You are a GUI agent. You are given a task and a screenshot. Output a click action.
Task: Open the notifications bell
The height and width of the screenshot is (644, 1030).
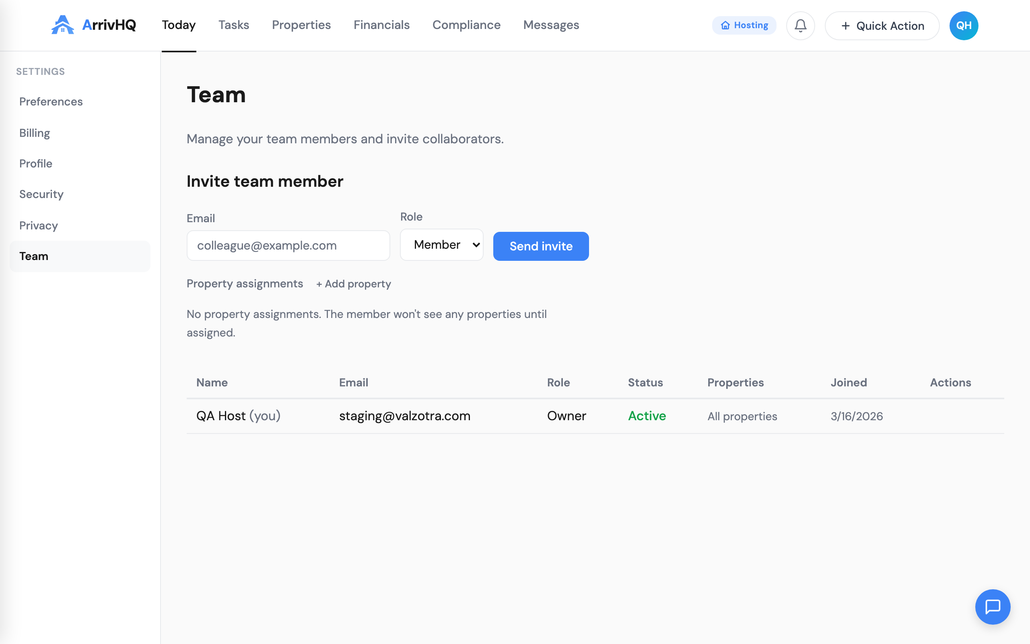click(800, 25)
